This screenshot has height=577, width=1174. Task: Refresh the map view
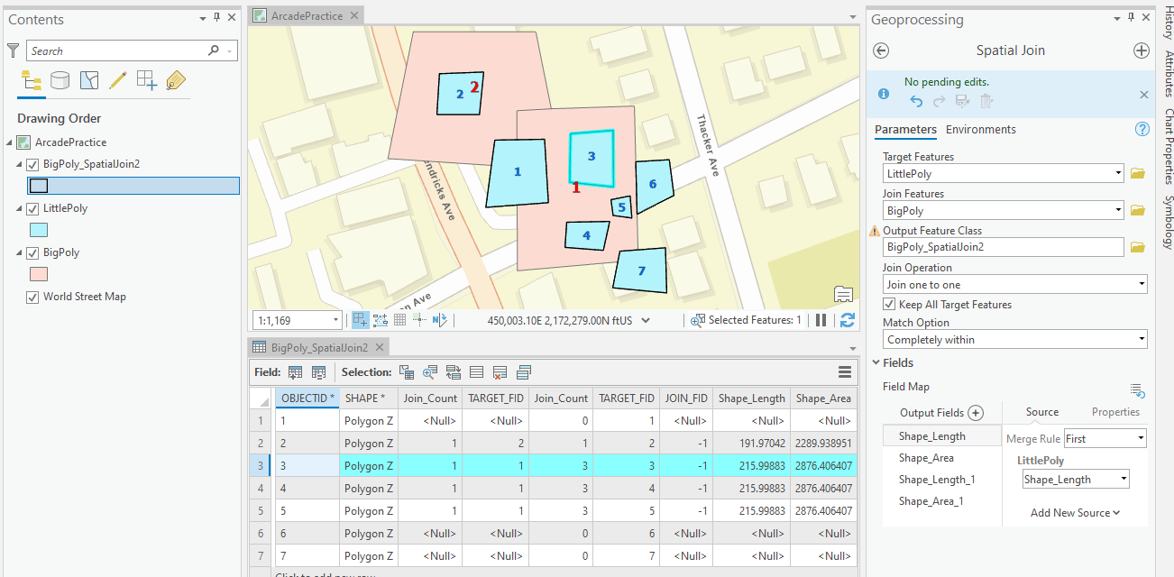point(845,319)
